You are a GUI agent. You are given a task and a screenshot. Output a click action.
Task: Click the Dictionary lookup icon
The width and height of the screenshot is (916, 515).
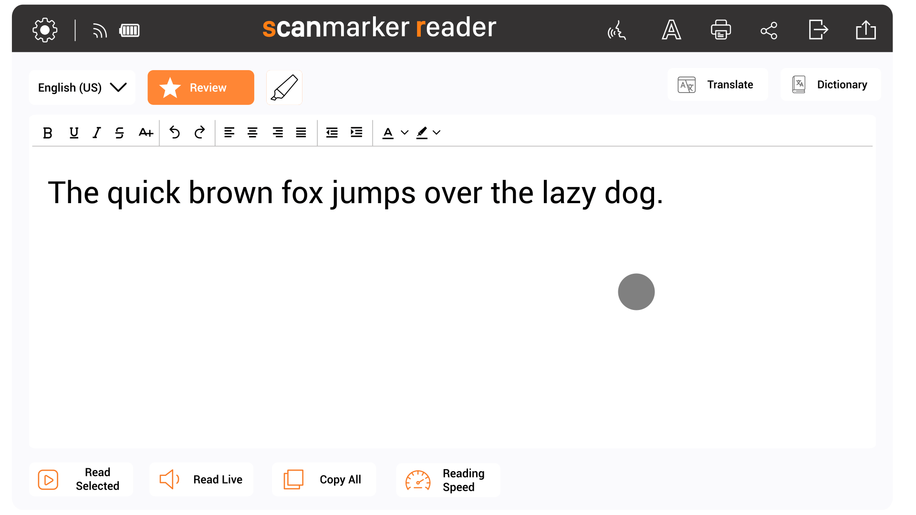pos(798,85)
